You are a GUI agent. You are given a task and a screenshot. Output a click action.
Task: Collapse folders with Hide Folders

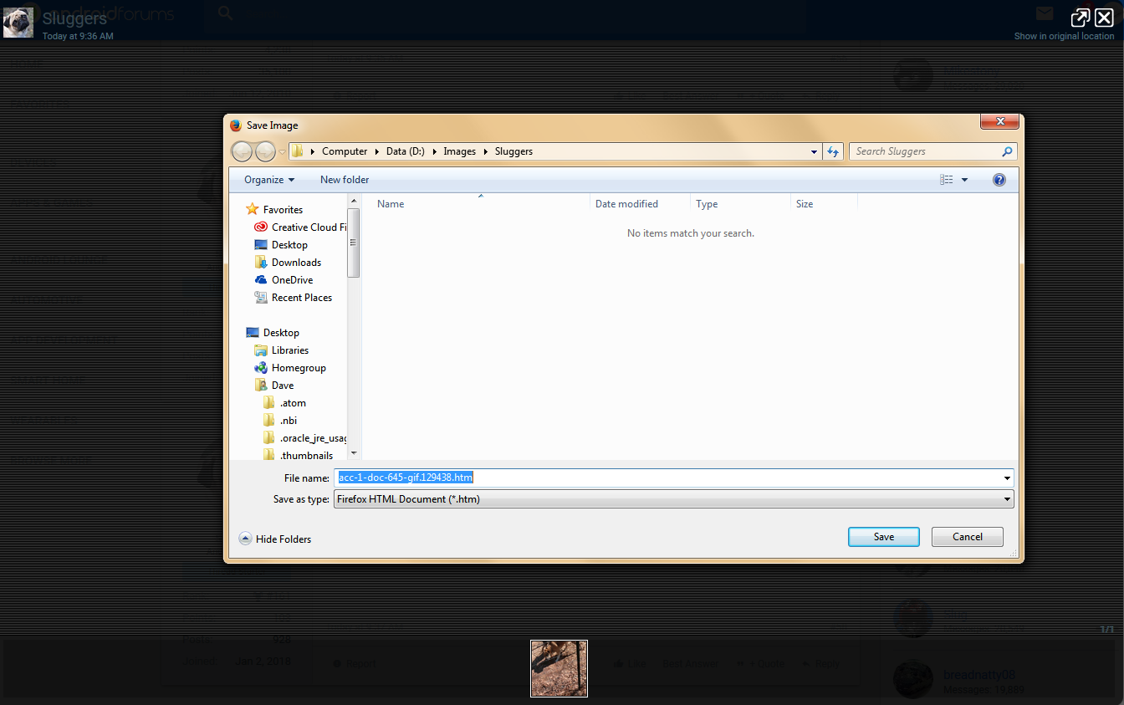(275, 539)
